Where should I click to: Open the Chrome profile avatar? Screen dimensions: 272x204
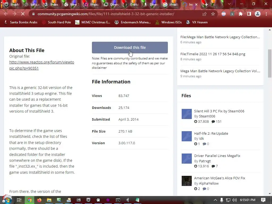(x=258, y=14)
